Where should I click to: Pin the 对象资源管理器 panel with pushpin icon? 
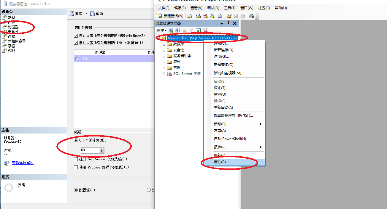pyautogui.click(x=228, y=23)
